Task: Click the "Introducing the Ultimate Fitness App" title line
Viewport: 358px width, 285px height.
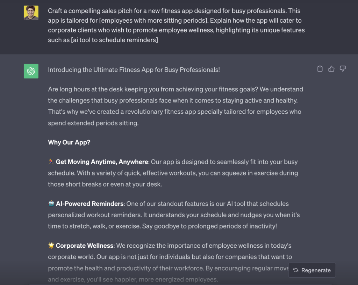Action: (134, 69)
